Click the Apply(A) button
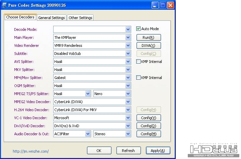Screen dimensions: 241x159 pos(158,150)
